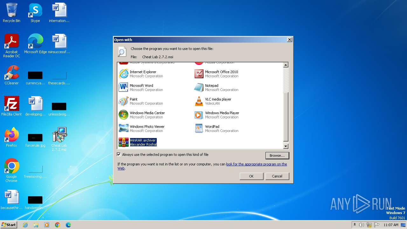Click the volume icon in system tray
The width and height of the screenshot is (407, 229).
(x=362, y=225)
